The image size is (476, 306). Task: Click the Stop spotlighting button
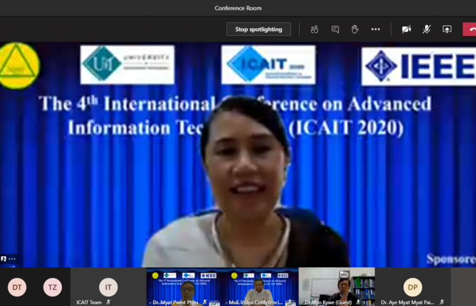(x=258, y=29)
